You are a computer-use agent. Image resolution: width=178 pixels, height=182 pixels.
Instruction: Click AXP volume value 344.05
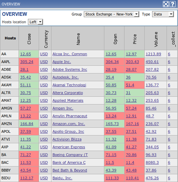pyautogui.click(x=152, y=147)
